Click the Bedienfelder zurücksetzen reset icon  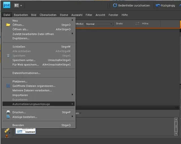coord(115,5)
